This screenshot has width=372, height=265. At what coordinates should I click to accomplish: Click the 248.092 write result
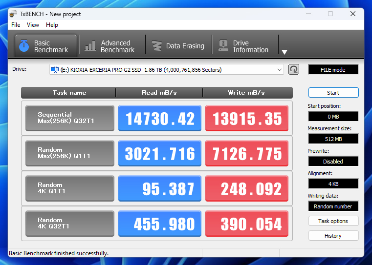(x=247, y=188)
